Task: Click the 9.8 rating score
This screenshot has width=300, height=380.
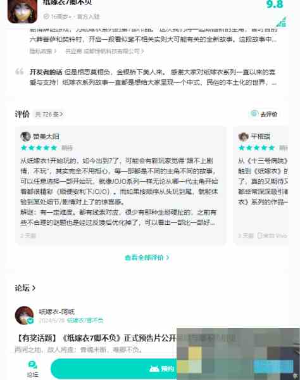Action: coord(275,4)
